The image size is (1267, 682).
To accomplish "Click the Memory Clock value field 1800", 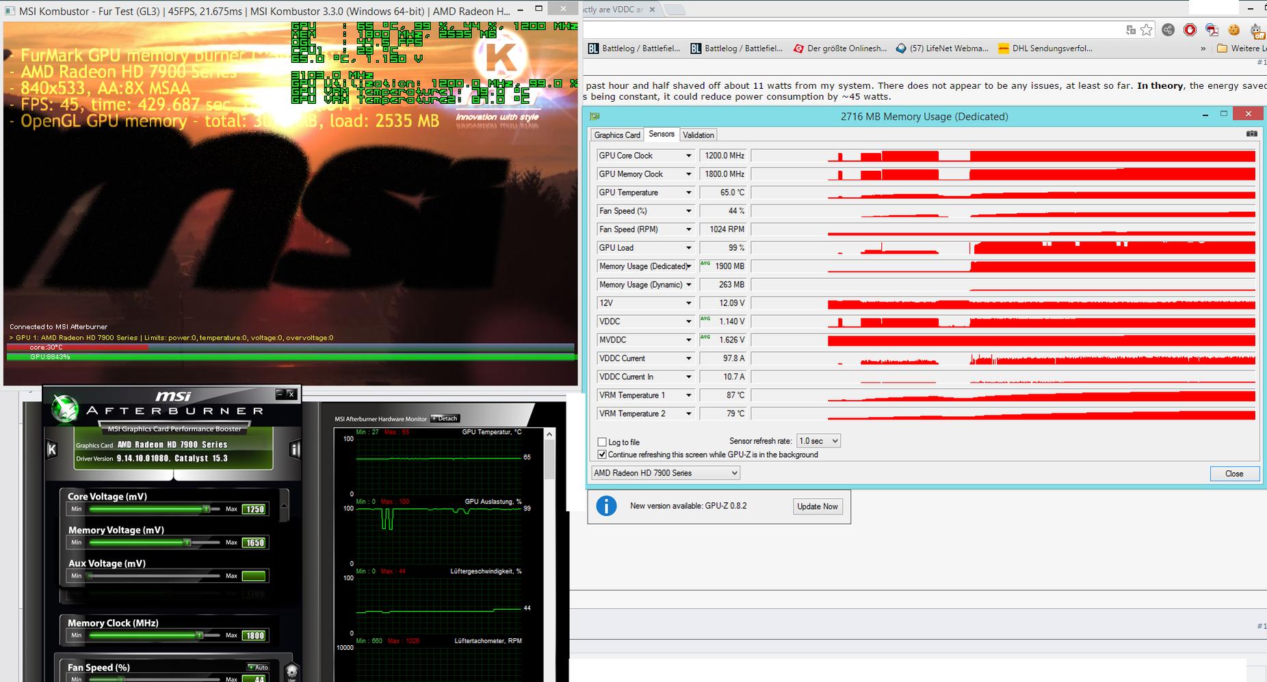I will (254, 636).
